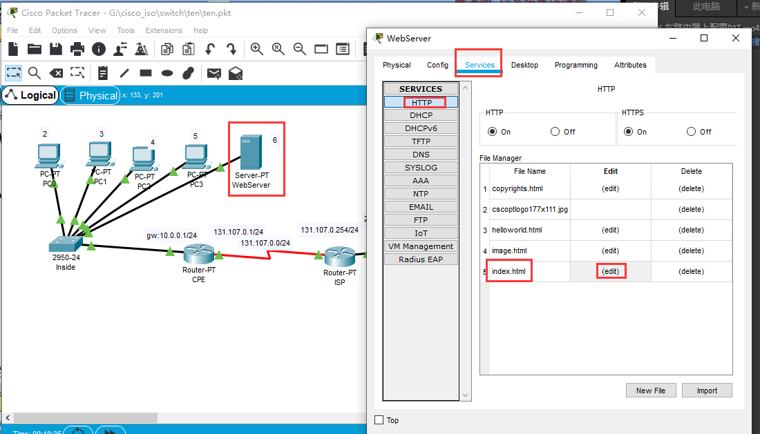
Task: Switch to the Attributes tab
Action: tap(630, 65)
